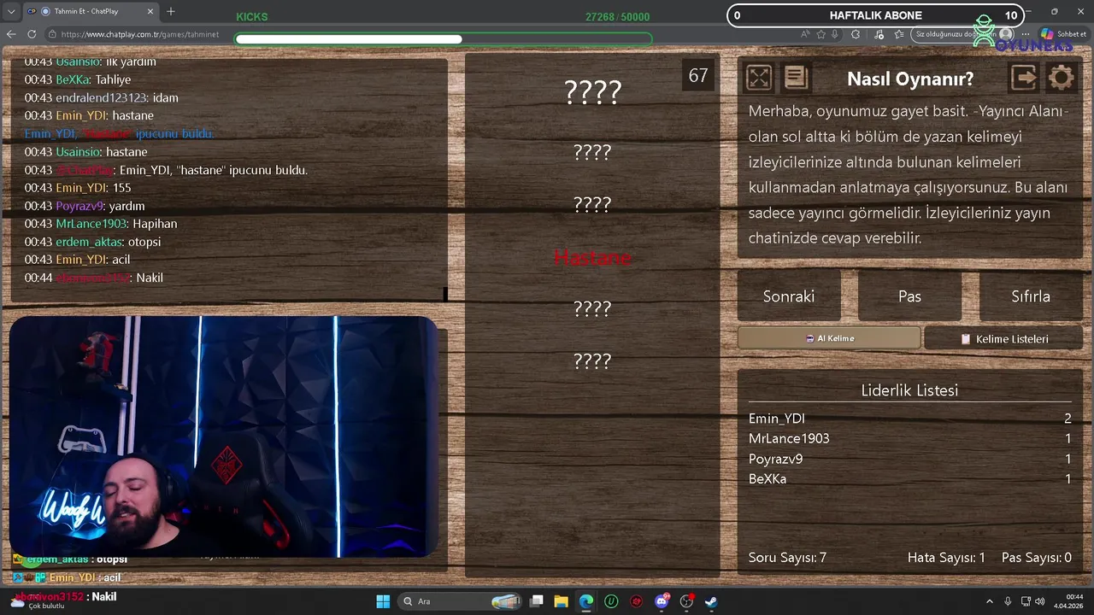Go back with browser back arrow
The height and width of the screenshot is (615, 1094).
11,34
